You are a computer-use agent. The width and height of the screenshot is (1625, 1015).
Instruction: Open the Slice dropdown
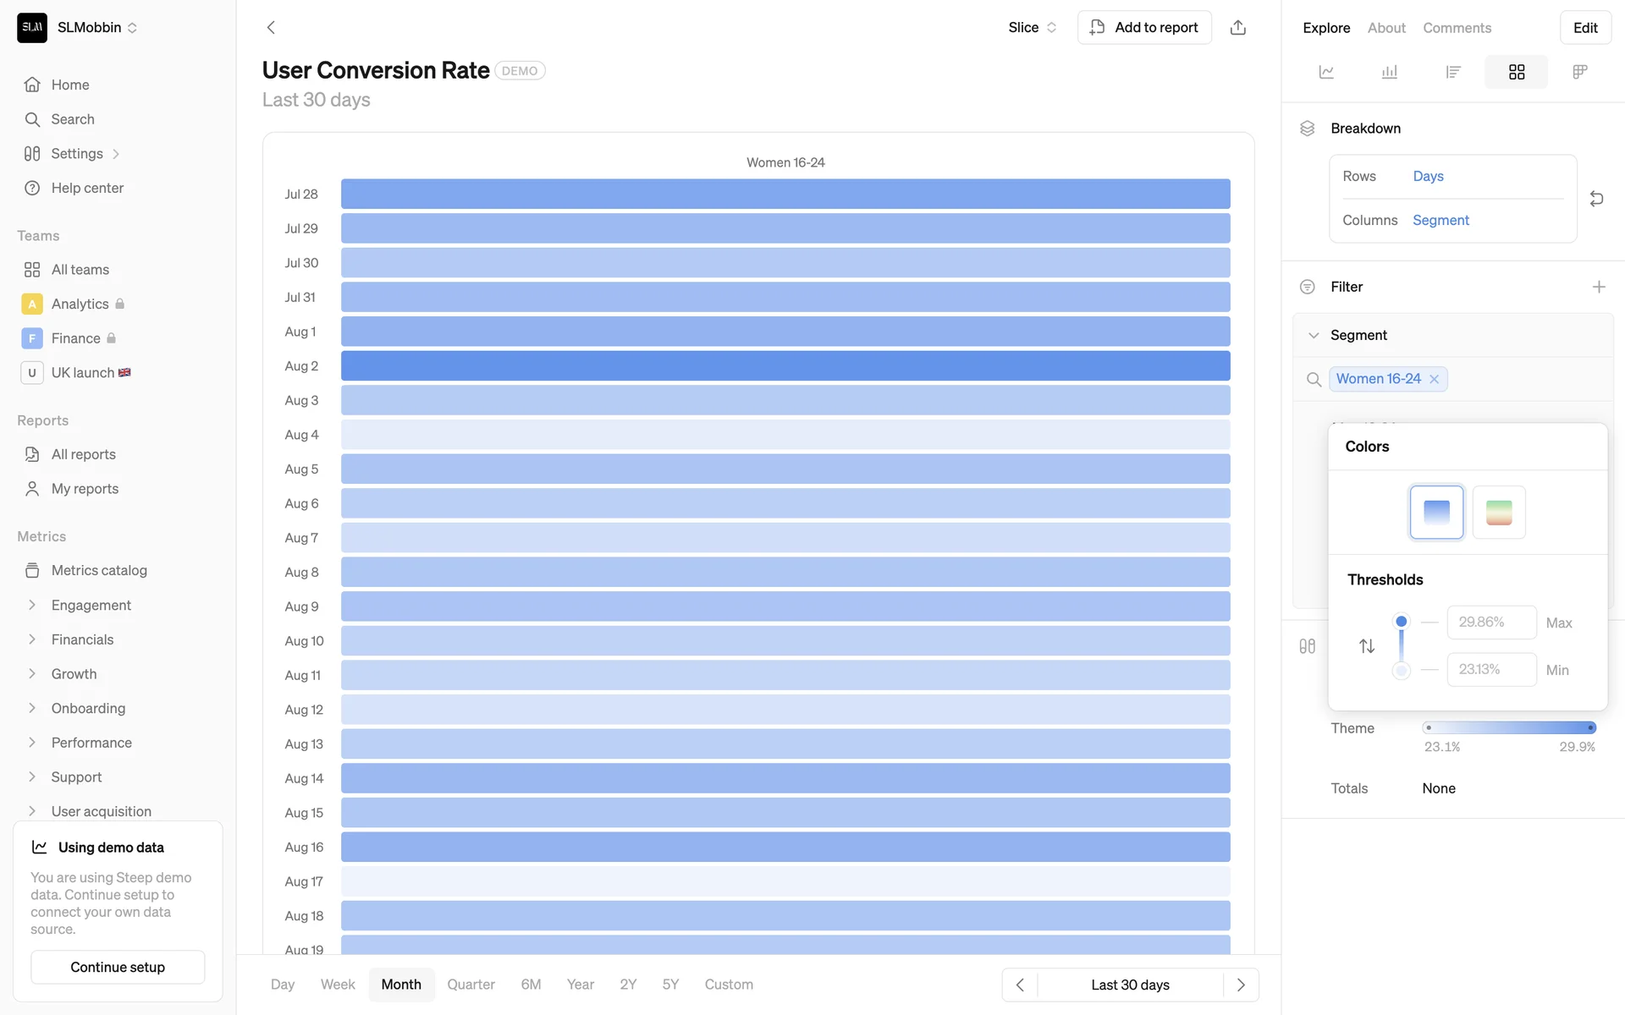[x=1032, y=27]
